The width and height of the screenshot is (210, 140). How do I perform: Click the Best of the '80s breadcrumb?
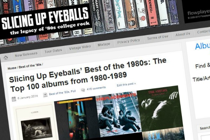pos(30,66)
